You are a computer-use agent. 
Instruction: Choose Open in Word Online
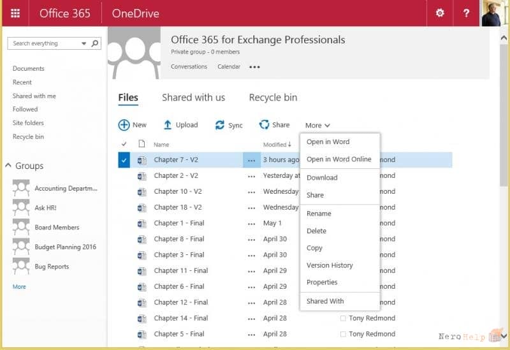tap(340, 159)
